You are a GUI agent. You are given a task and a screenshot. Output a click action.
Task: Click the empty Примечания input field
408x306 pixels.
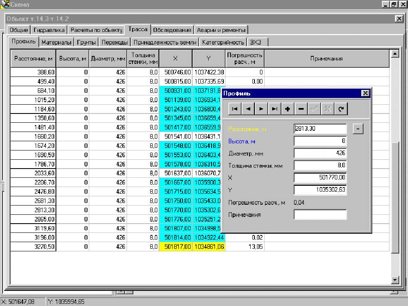coord(321,215)
